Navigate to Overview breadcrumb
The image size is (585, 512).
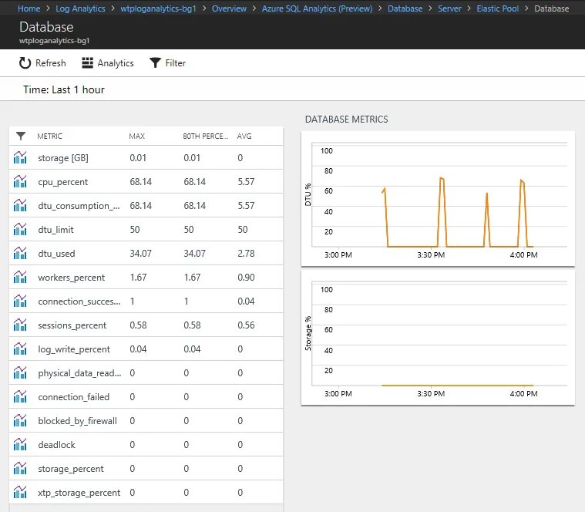point(229,8)
